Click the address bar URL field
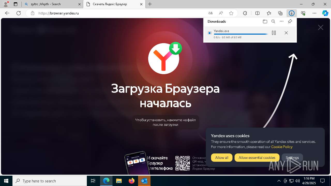Viewport: 331px width, 186px height. click(x=122, y=13)
